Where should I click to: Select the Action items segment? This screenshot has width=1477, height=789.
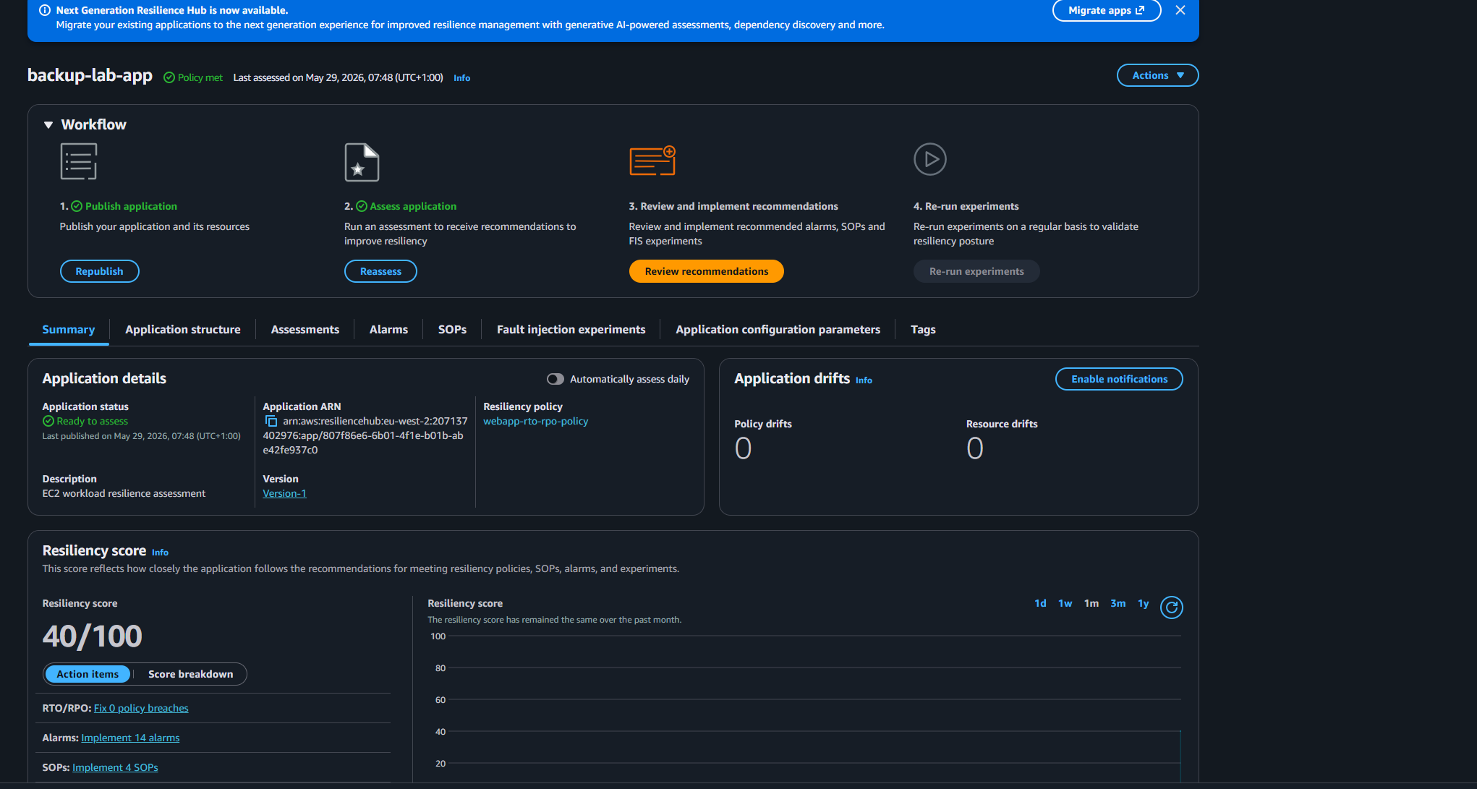88,674
